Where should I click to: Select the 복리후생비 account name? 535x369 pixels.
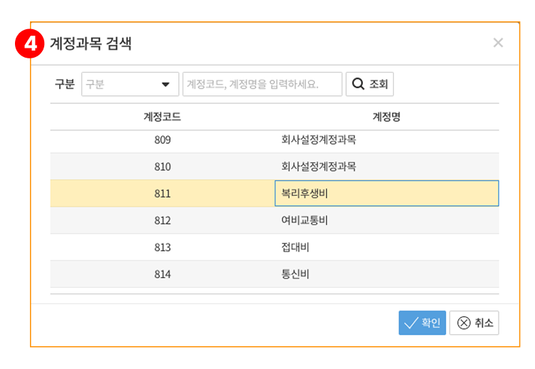point(305,194)
